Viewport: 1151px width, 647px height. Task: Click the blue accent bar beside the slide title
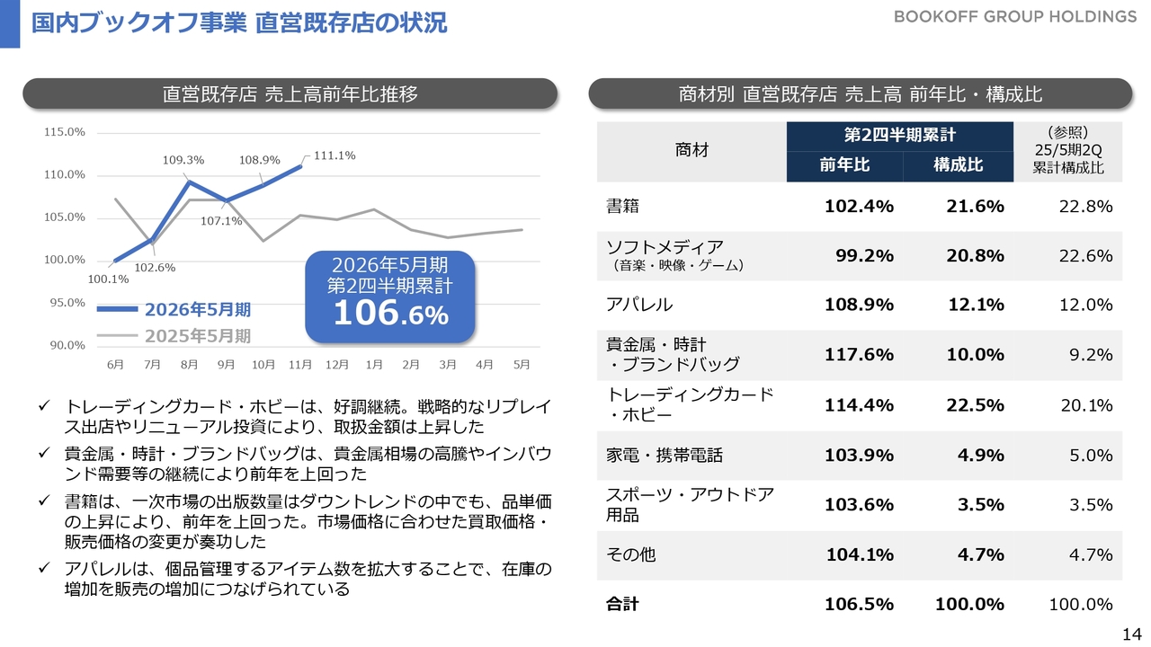pos(10,23)
